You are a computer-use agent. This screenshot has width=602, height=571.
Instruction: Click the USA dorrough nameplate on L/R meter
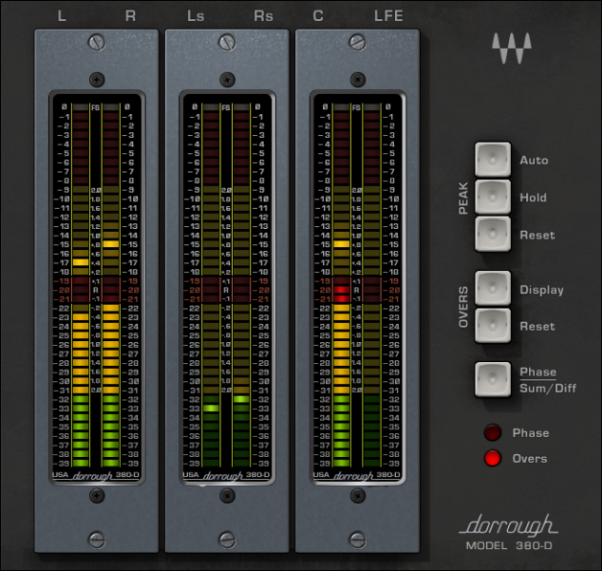[96, 475]
